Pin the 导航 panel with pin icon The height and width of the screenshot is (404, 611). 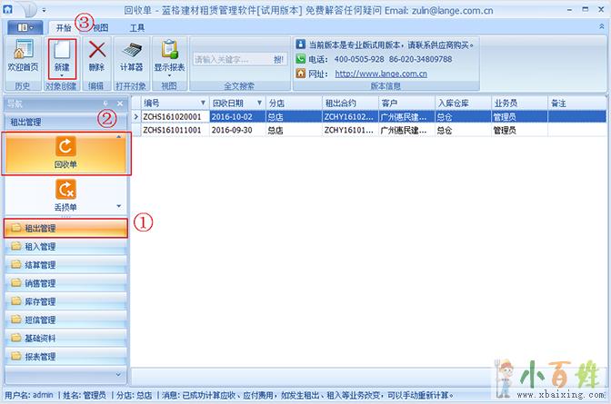[x=106, y=103]
